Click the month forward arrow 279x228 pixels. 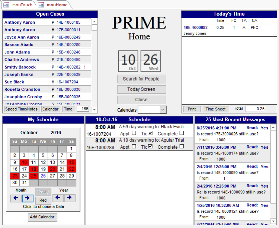28,198
